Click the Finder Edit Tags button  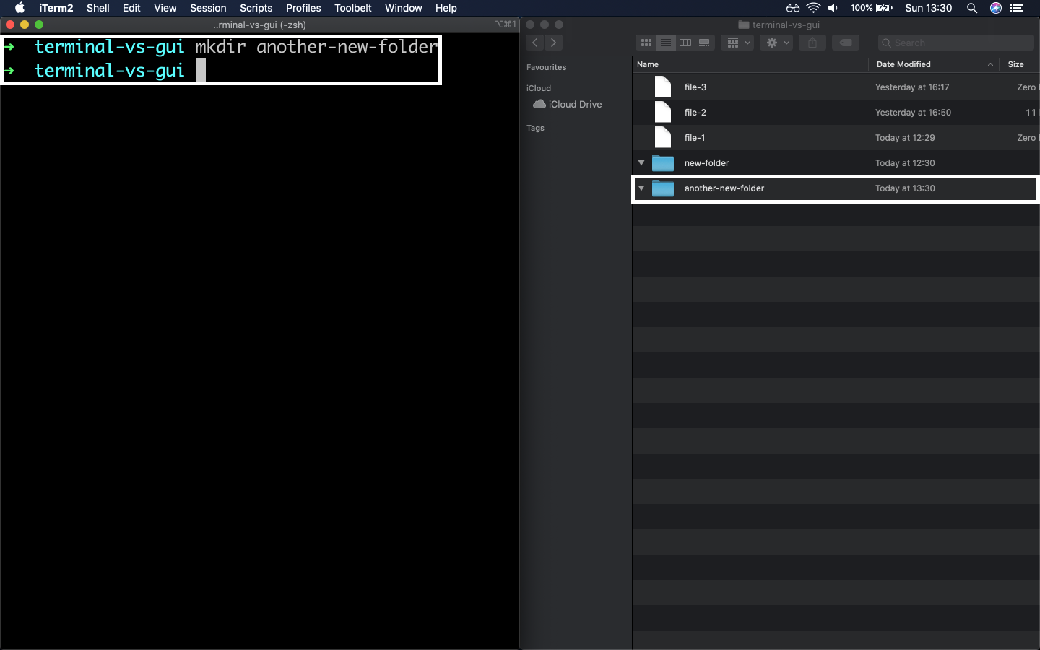(845, 43)
